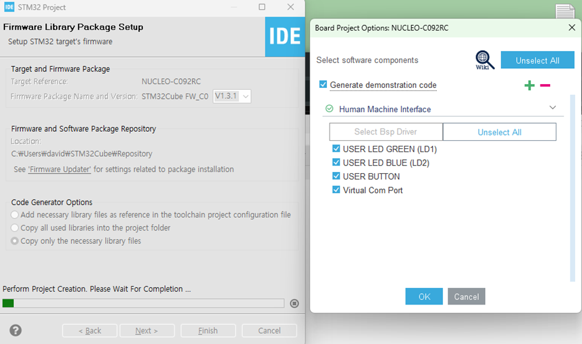Maximize the STM32 Project window

[262, 7]
